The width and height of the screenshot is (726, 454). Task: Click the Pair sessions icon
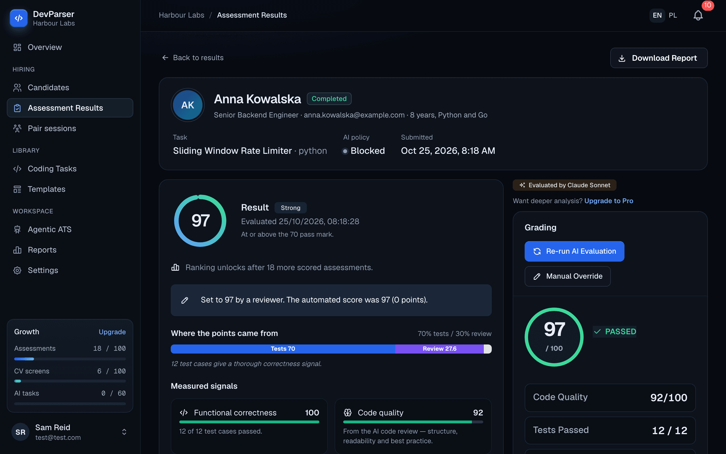click(x=17, y=128)
